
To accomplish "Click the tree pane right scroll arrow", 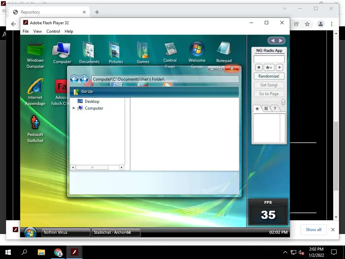I will [121, 167].
